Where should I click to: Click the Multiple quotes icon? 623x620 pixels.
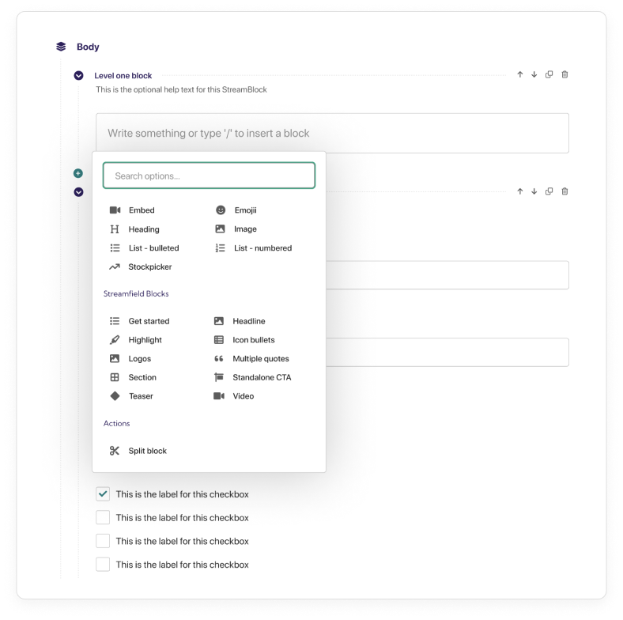(219, 359)
